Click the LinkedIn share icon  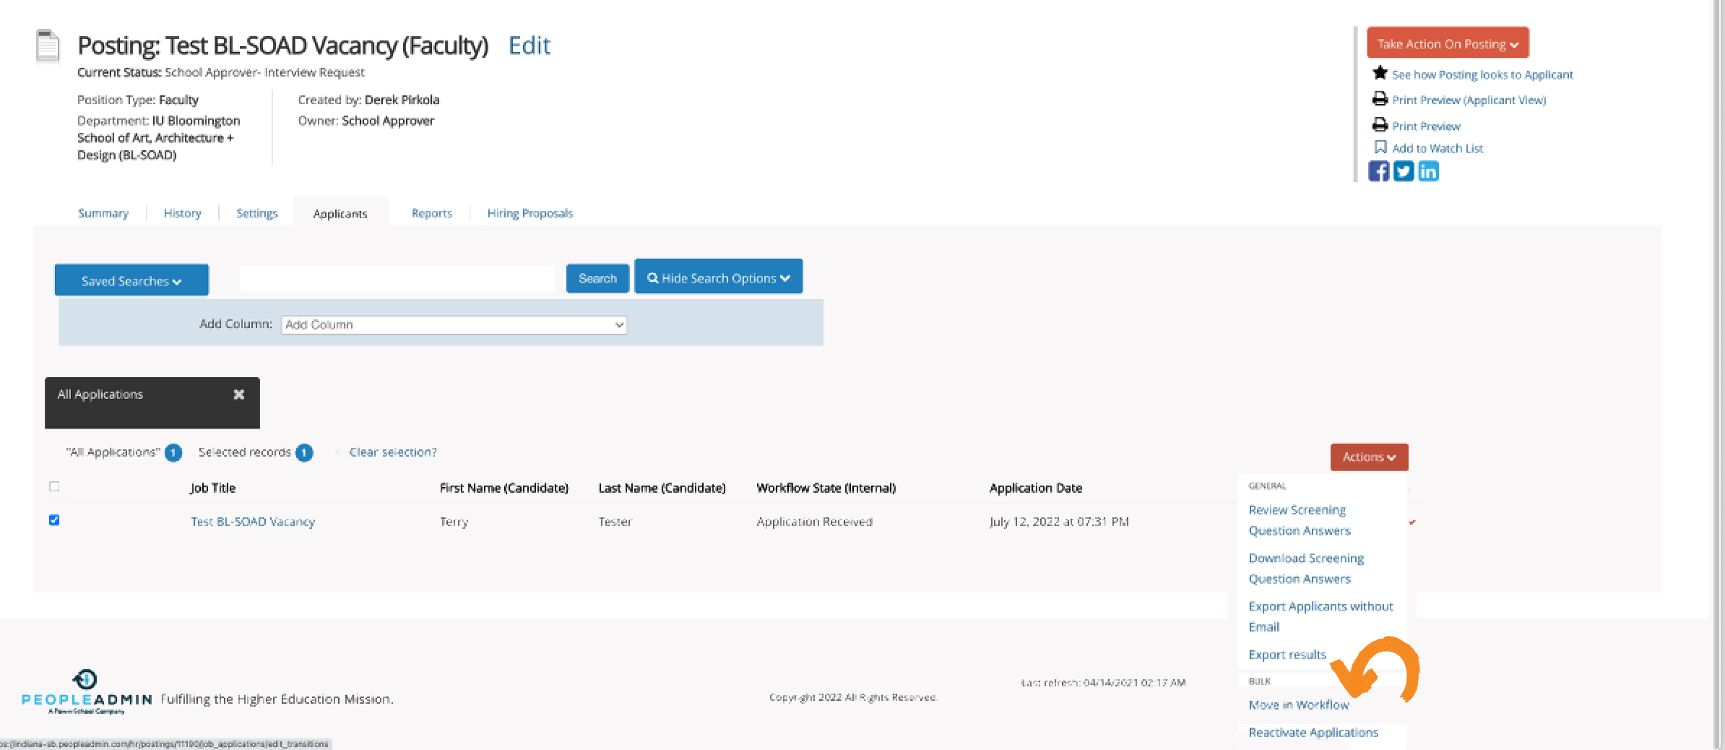[x=1428, y=171]
